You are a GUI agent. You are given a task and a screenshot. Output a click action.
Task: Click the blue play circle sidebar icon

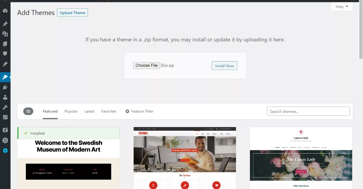coord(5,150)
